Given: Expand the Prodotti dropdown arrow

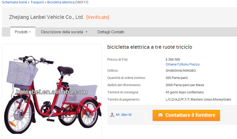Looking at the screenshot, I should click(30, 32).
